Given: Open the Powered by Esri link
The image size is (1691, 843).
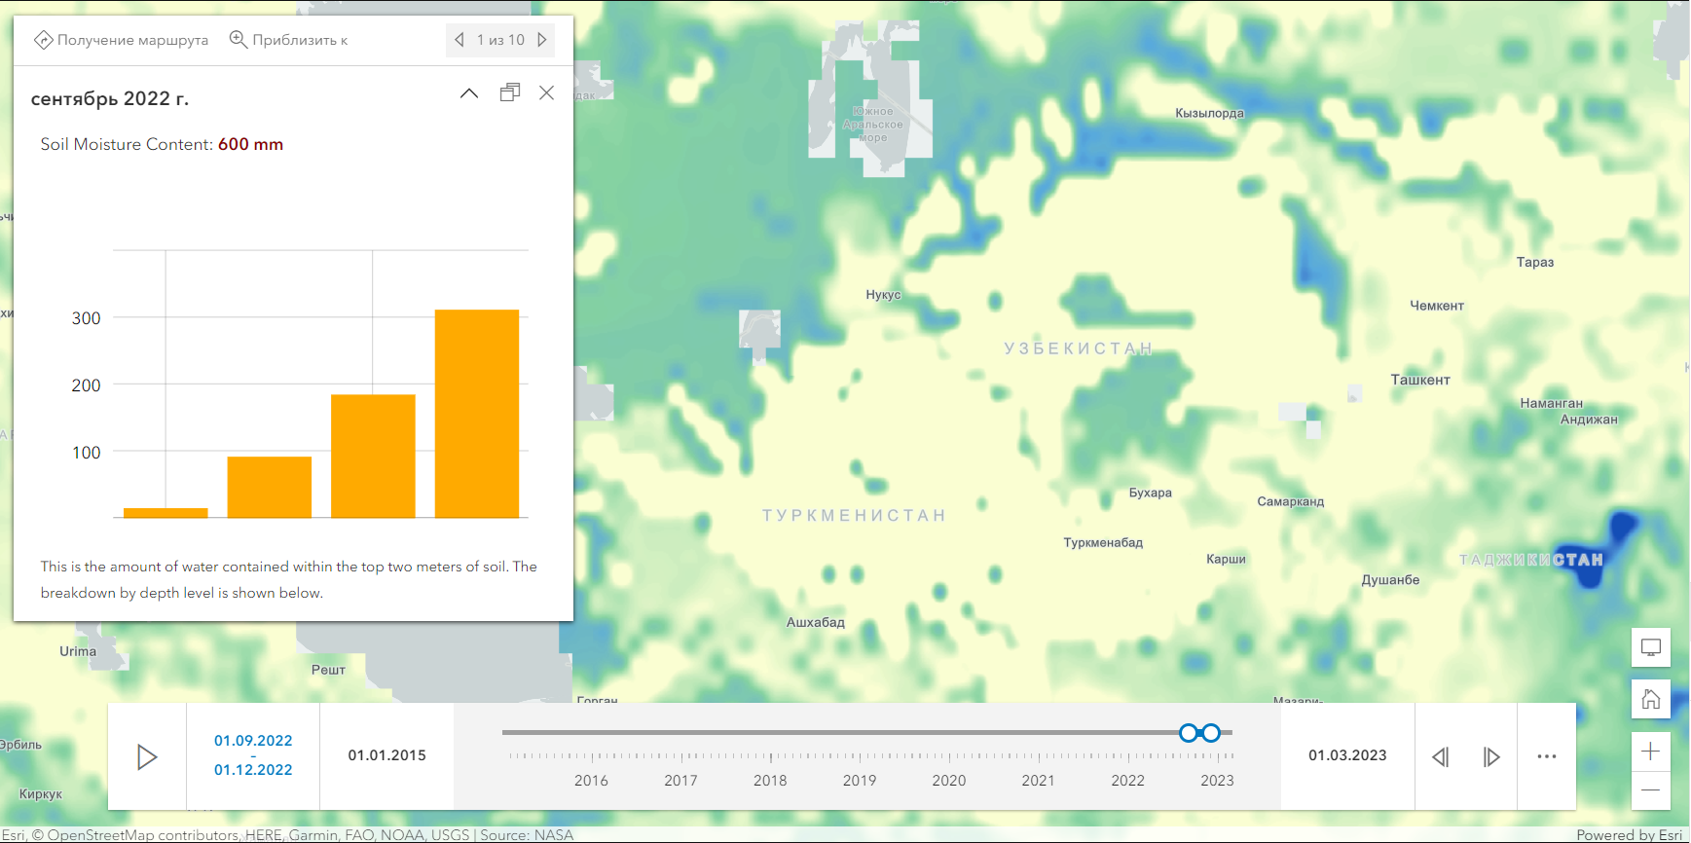Looking at the screenshot, I should click(x=1630, y=835).
